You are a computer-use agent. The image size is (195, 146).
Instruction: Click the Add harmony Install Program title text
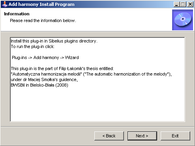pos(41,4)
